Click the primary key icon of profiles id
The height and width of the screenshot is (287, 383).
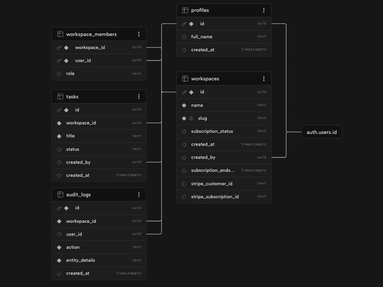[x=184, y=24]
